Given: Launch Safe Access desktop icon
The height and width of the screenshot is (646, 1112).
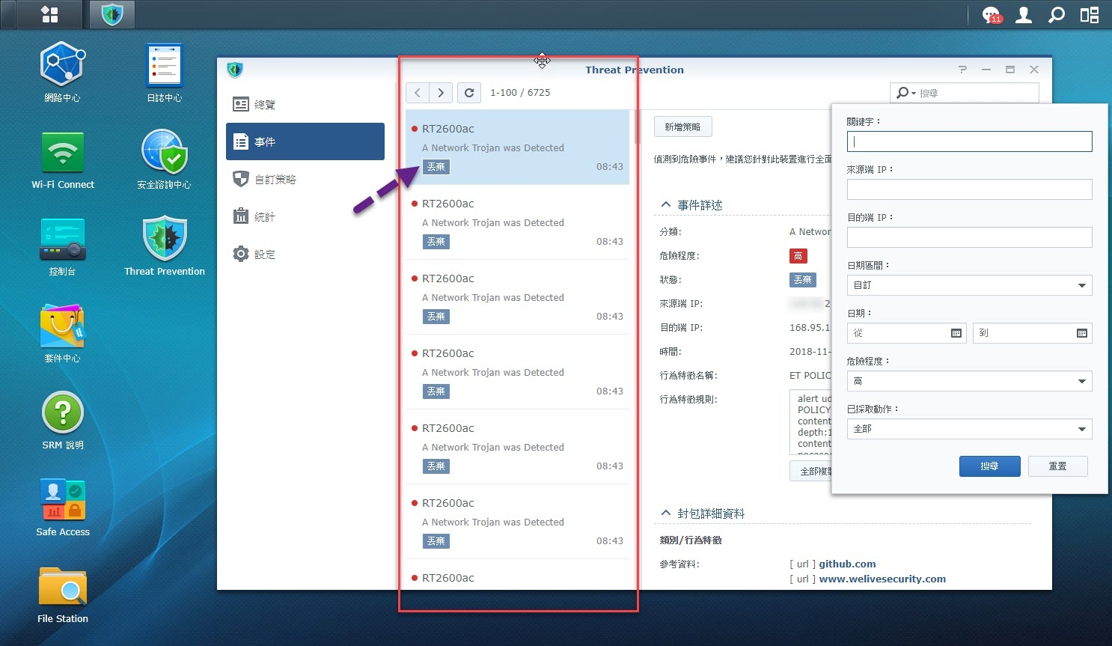Looking at the screenshot, I should click(x=63, y=508).
